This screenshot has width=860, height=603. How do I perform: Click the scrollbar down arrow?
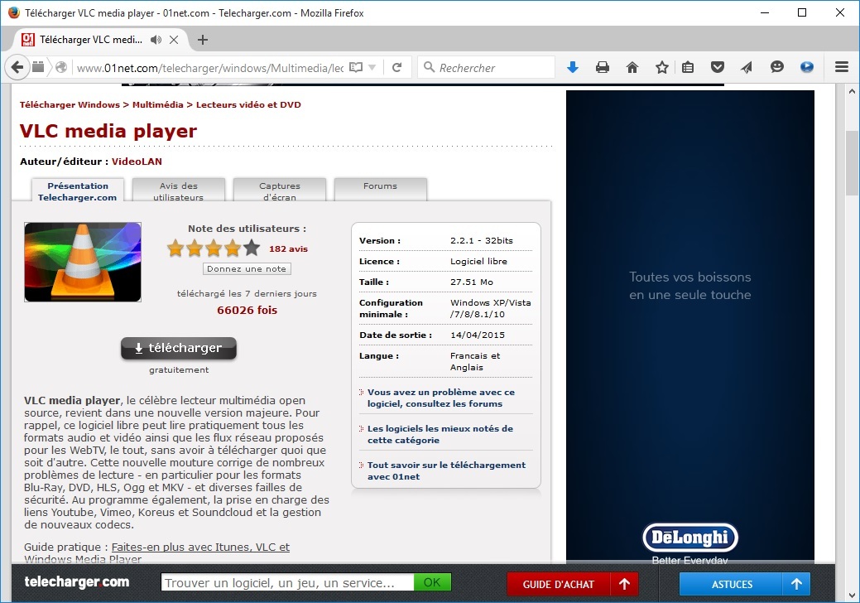[x=852, y=596]
